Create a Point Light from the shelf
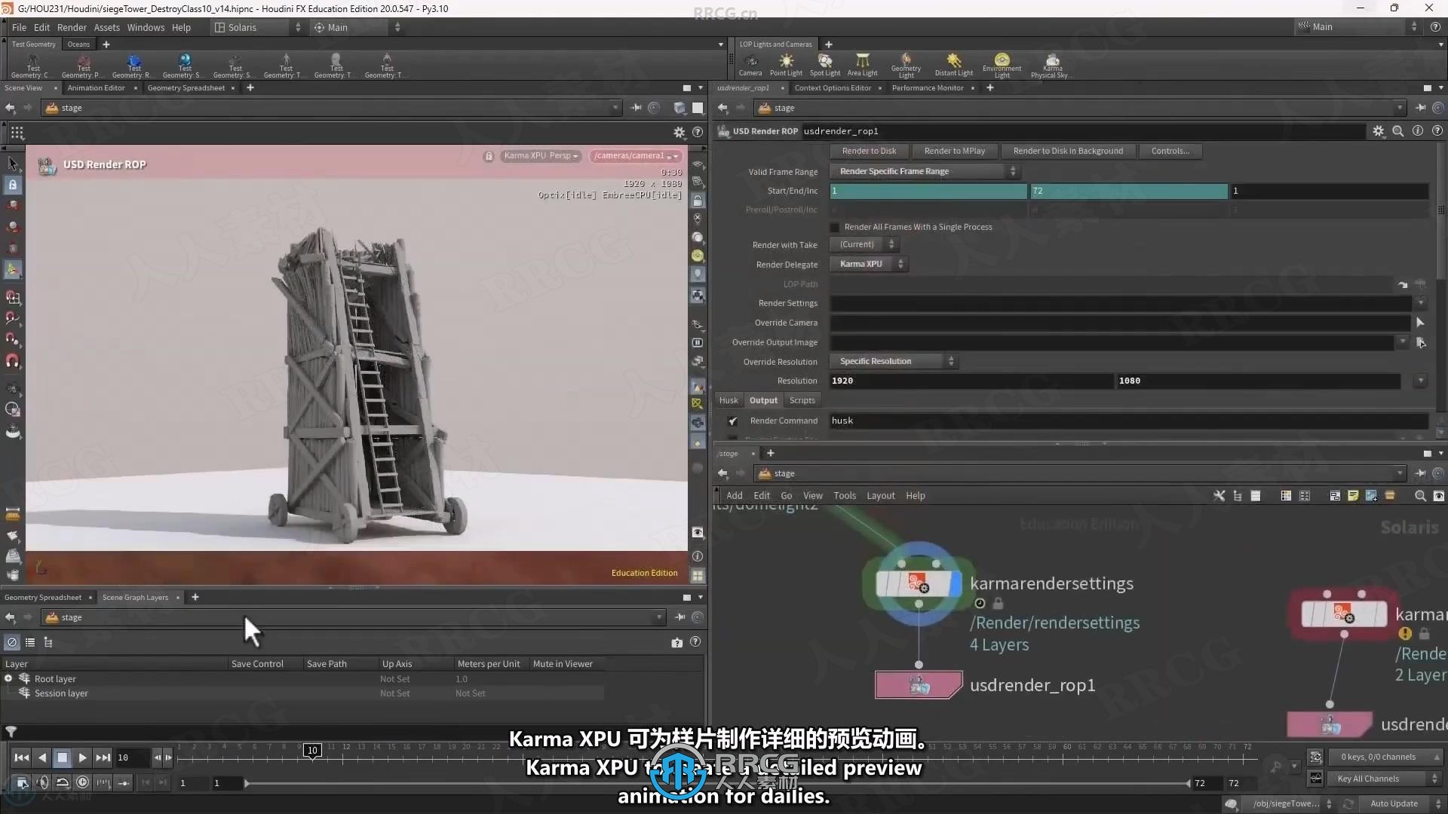 click(x=786, y=65)
